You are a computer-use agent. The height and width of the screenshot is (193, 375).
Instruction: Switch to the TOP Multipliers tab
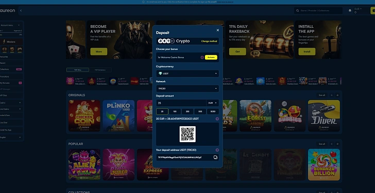pyautogui.click(x=100, y=70)
